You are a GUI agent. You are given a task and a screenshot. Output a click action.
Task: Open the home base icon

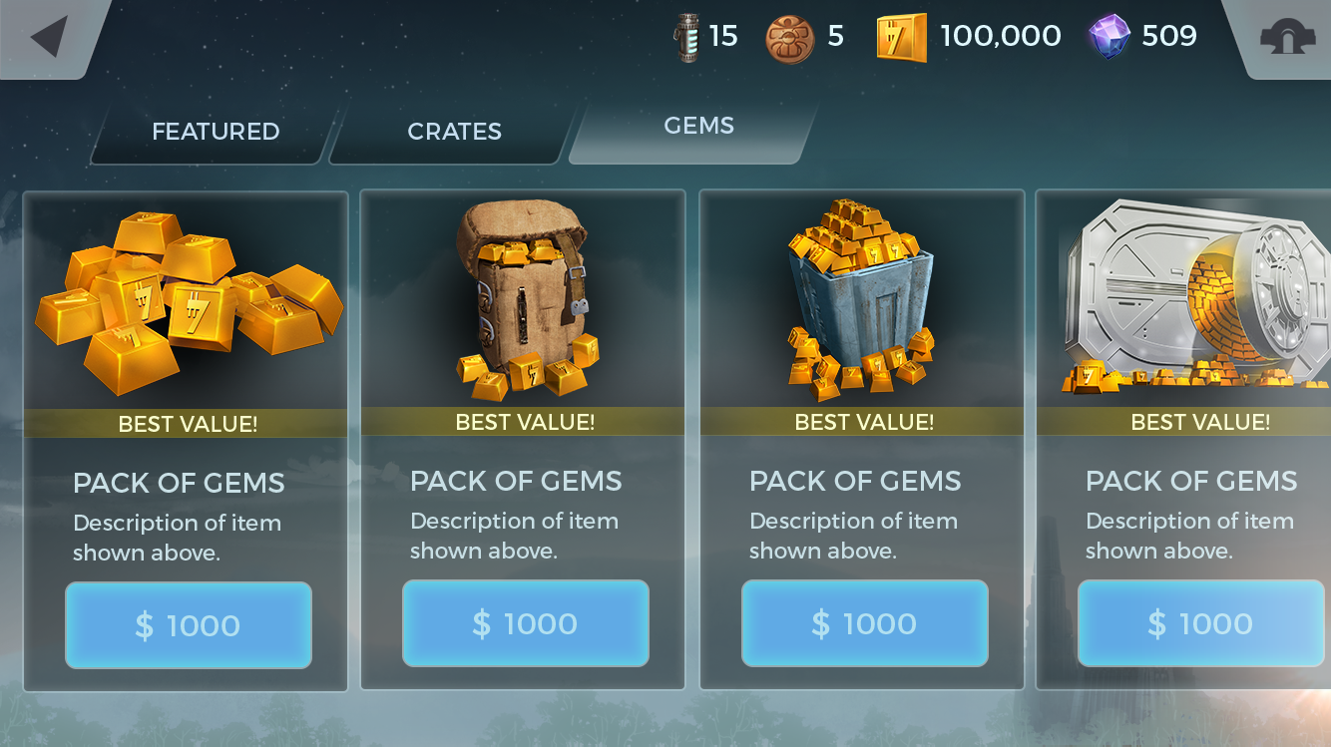(1287, 37)
